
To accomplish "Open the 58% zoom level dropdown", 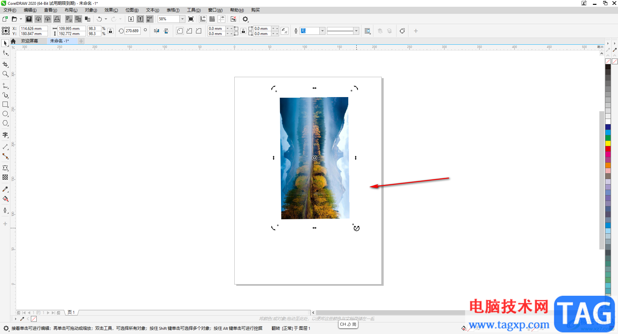I will coord(182,19).
